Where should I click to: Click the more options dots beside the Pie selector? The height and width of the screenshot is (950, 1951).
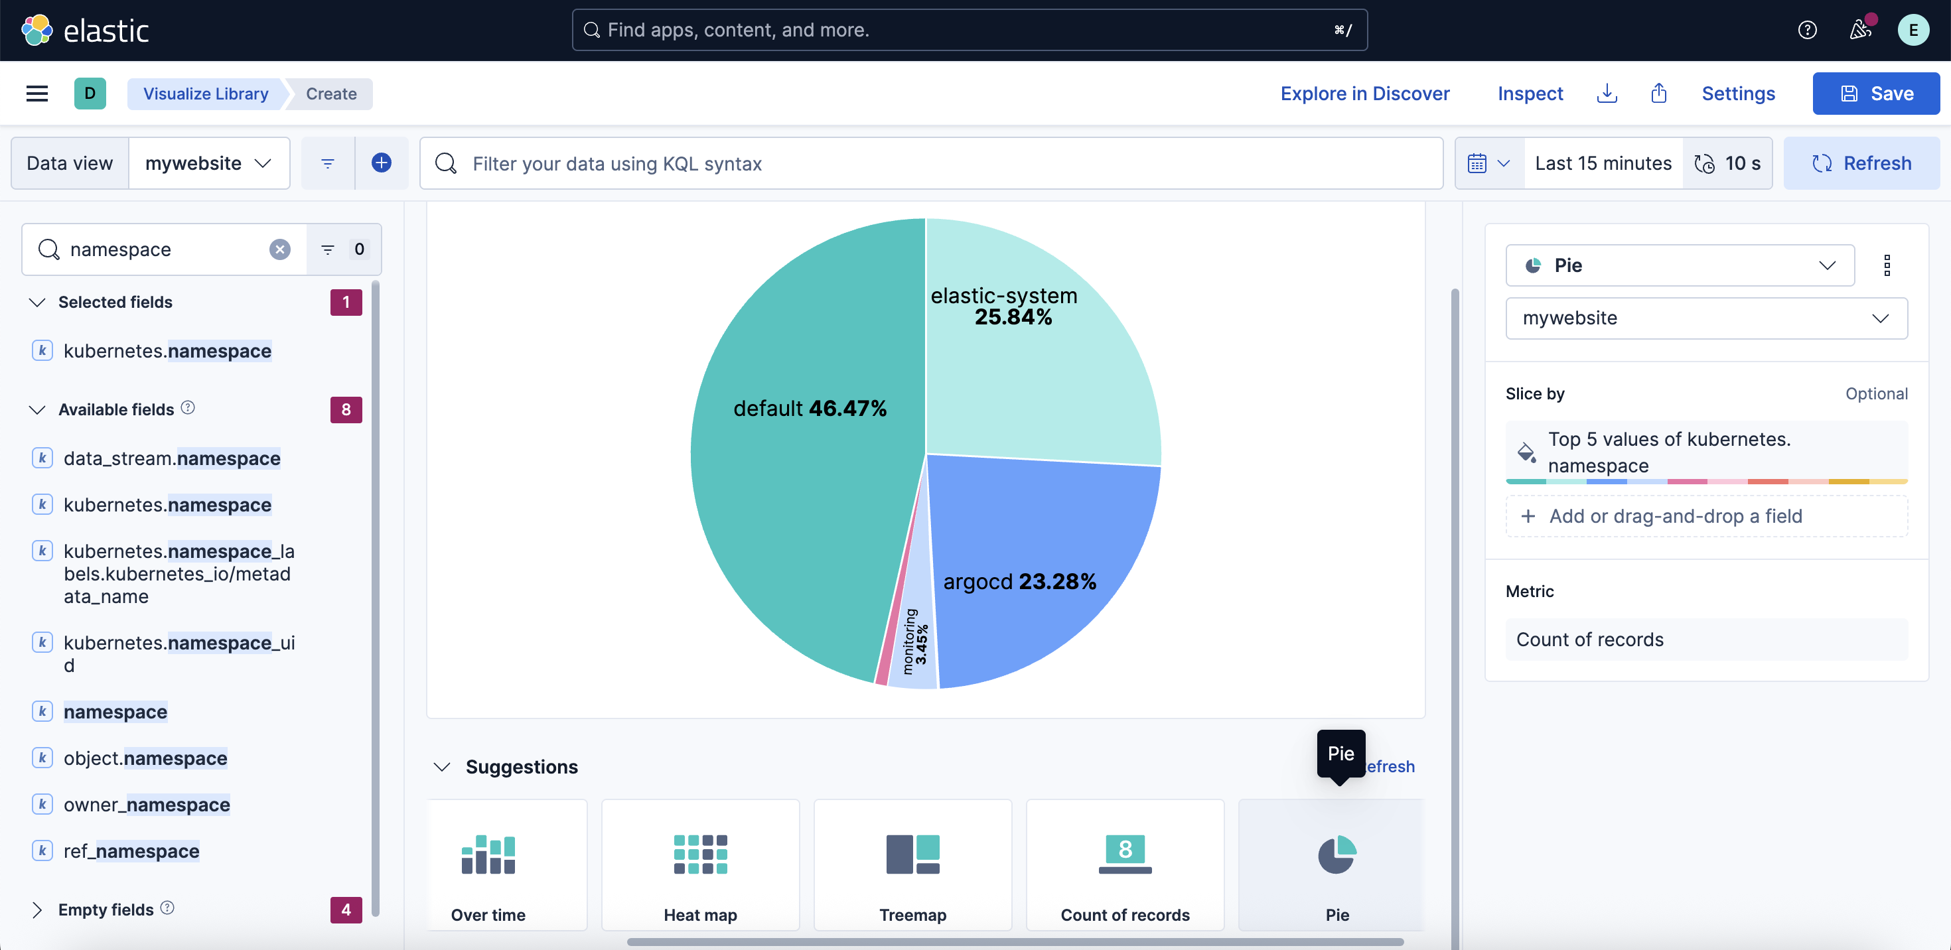pyautogui.click(x=1887, y=265)
